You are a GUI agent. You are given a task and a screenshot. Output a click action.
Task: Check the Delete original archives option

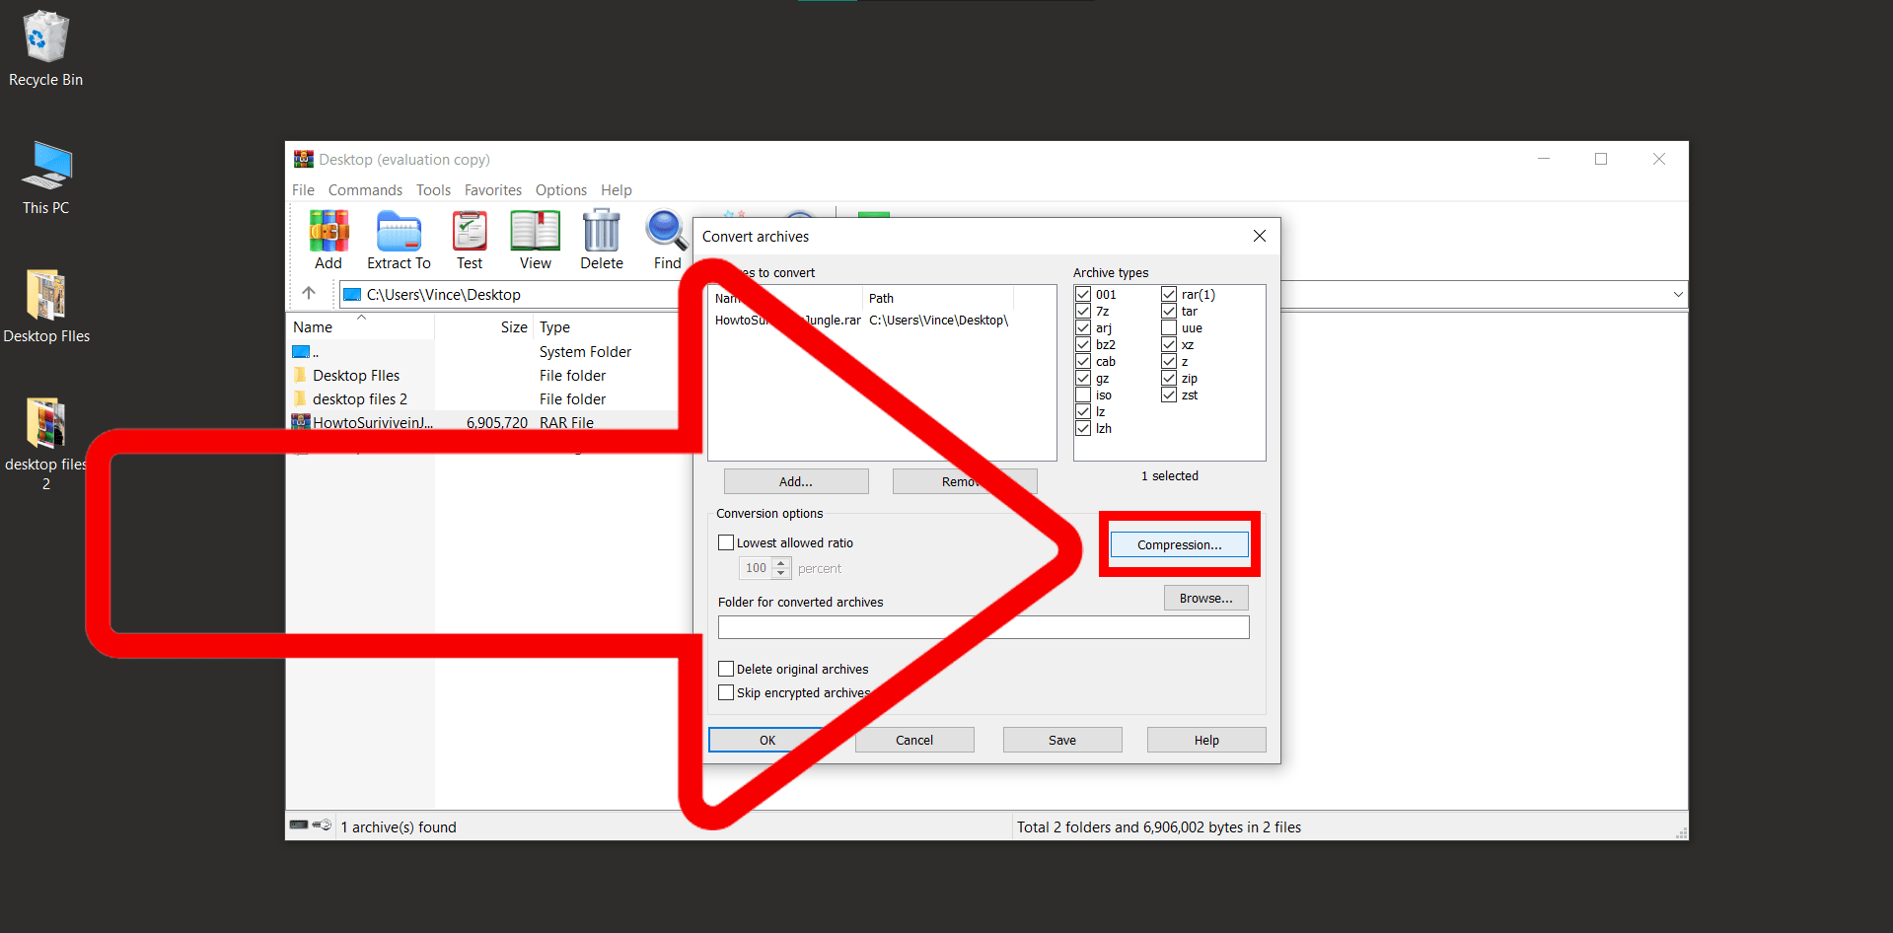(726, 668)
